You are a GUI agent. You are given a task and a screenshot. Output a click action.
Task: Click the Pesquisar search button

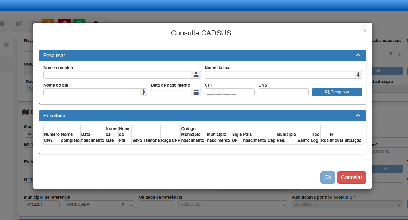coord(337,92)
